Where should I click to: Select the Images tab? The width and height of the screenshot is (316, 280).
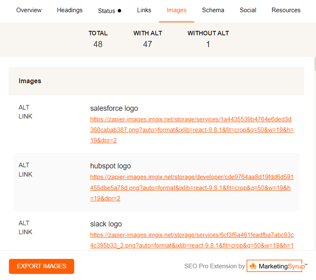pos(177,10)
